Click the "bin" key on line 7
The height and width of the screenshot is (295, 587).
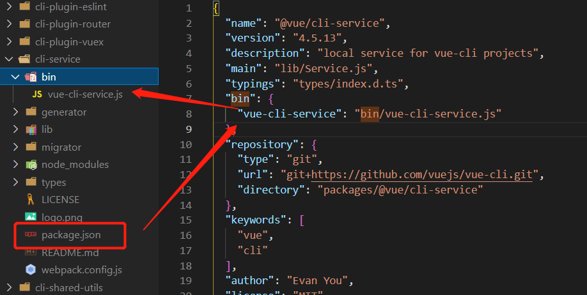(240, 99)
